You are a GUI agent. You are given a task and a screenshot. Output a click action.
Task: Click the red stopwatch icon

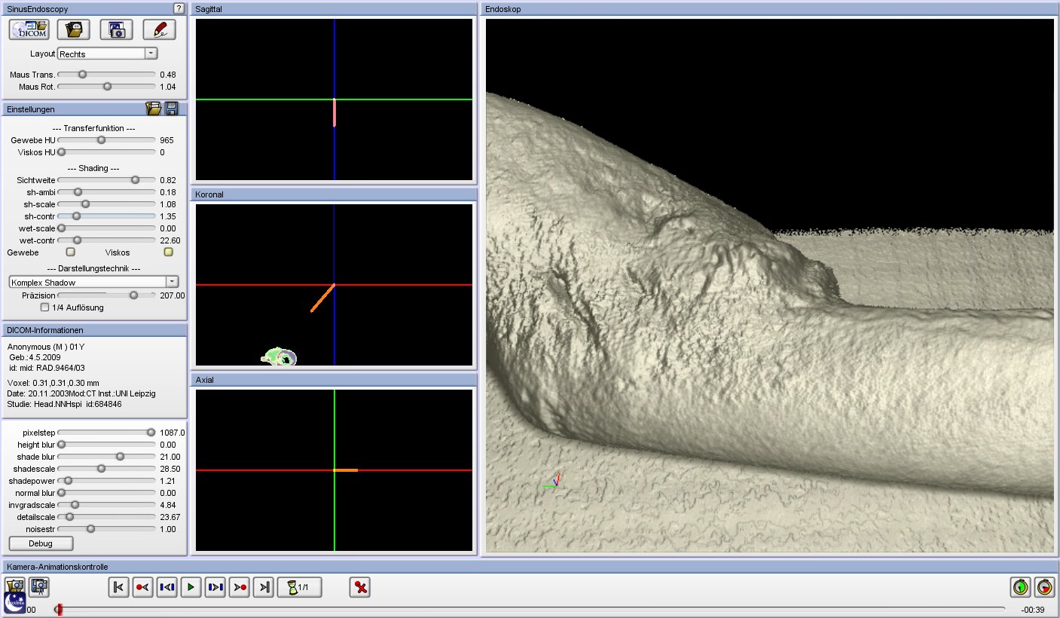pos(1044,586)
